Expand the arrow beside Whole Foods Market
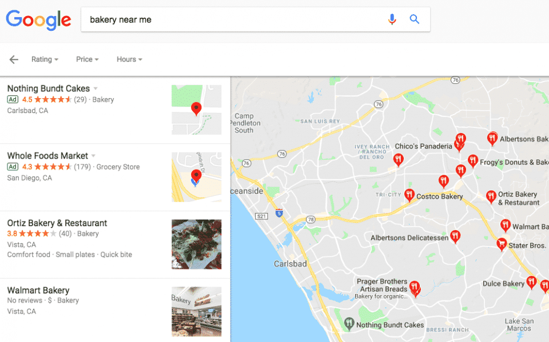The height and width of the screenshot is (342, 549). tap(93, 156)
